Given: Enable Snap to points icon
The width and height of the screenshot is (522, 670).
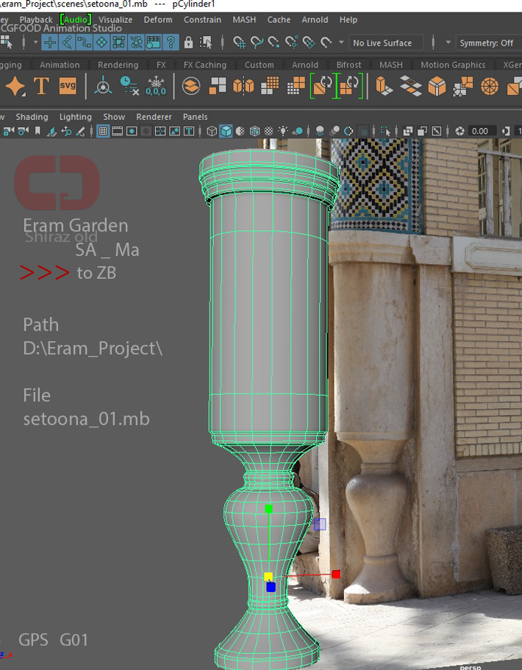Looking at the screenshot, I should pos(273,43).
